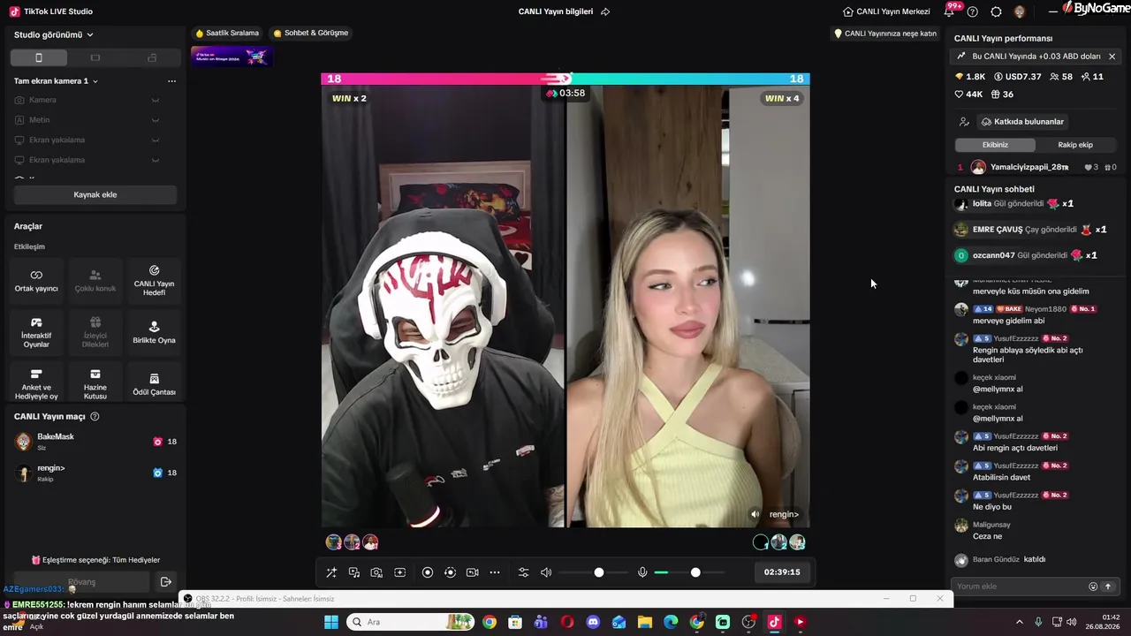This screenshot has height=636, width=1131.
Task: Start recording with the record circle icon
Action: (428, 572)
